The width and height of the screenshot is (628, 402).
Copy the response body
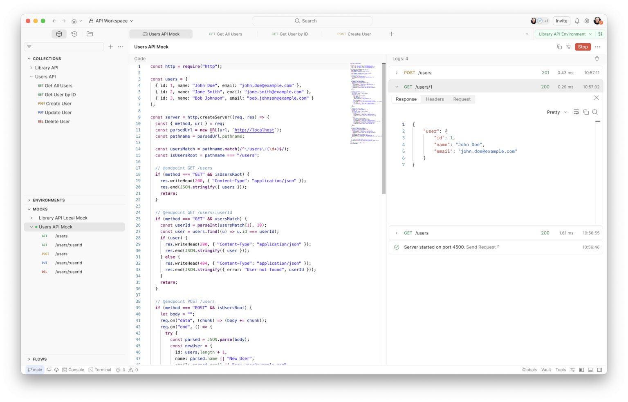tap(586, 112)
